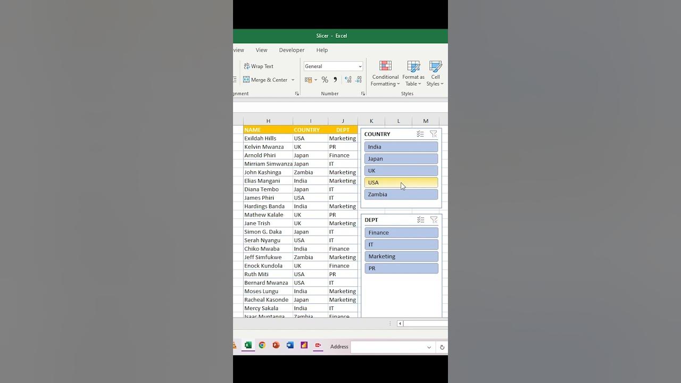
Task: Expand the Merge & Center dropdown arrow
Action: pos(293,80)
